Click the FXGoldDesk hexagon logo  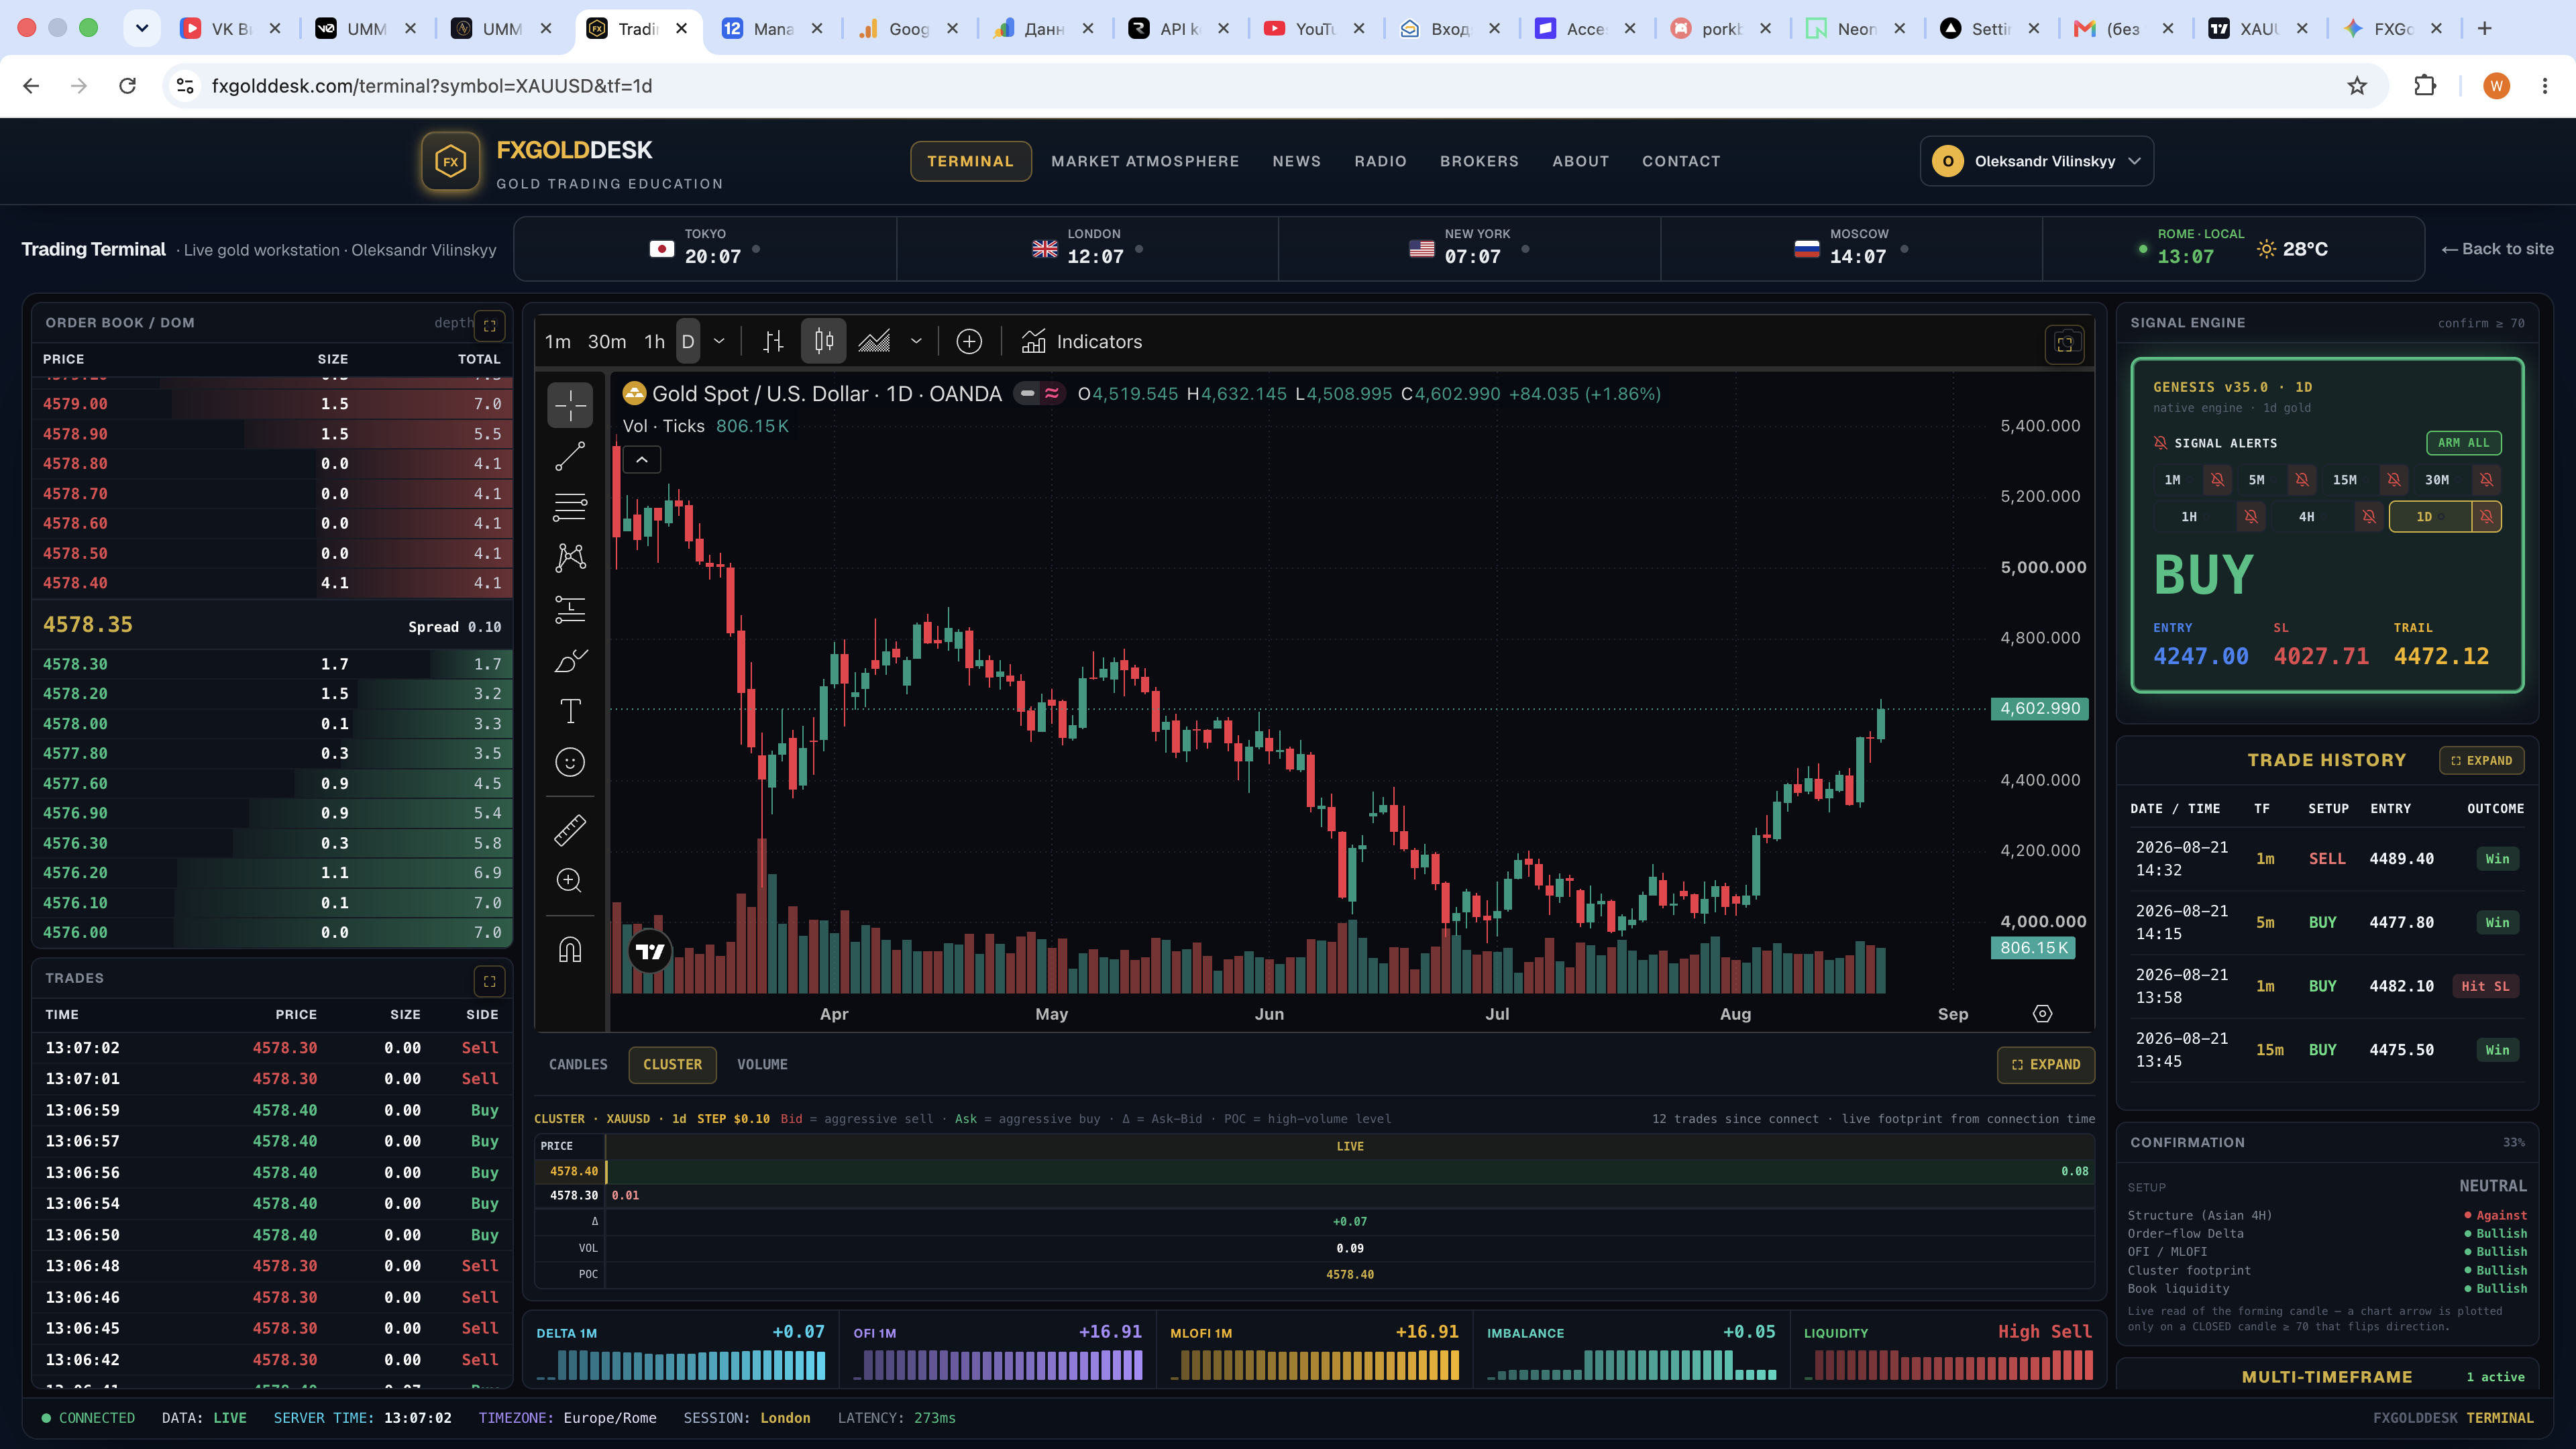[451, 161]
